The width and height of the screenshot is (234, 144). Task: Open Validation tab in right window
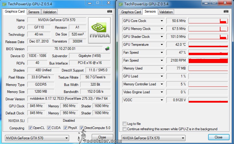[166, 12]
